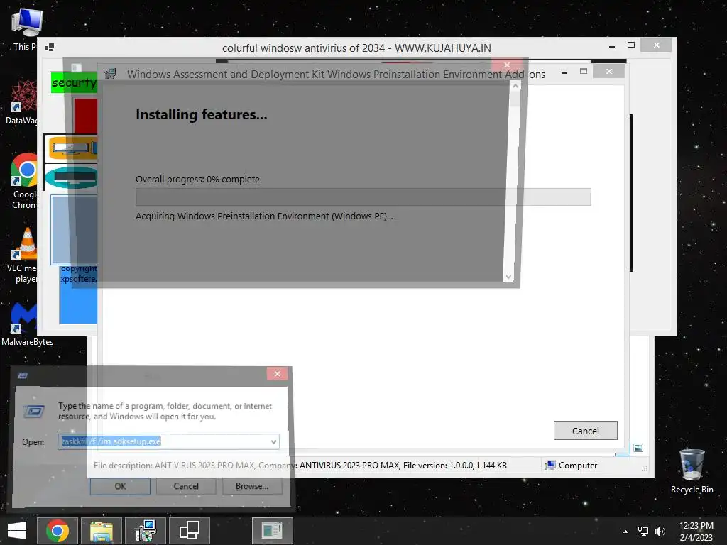
Task: Click the green securty button in antivirus window
Action: point(74,82)
